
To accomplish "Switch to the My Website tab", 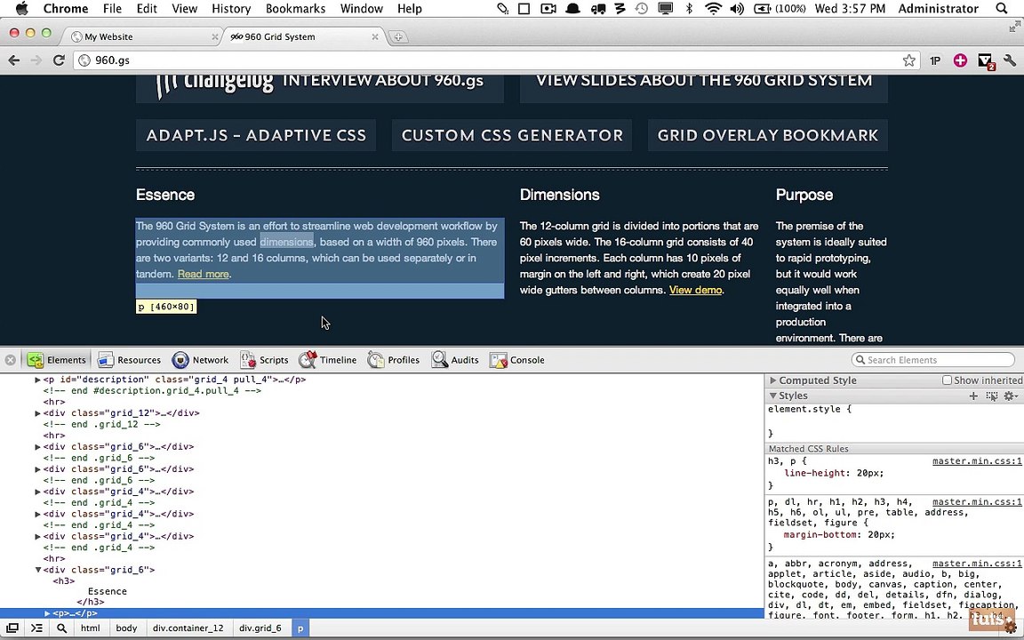I will 144,36.
